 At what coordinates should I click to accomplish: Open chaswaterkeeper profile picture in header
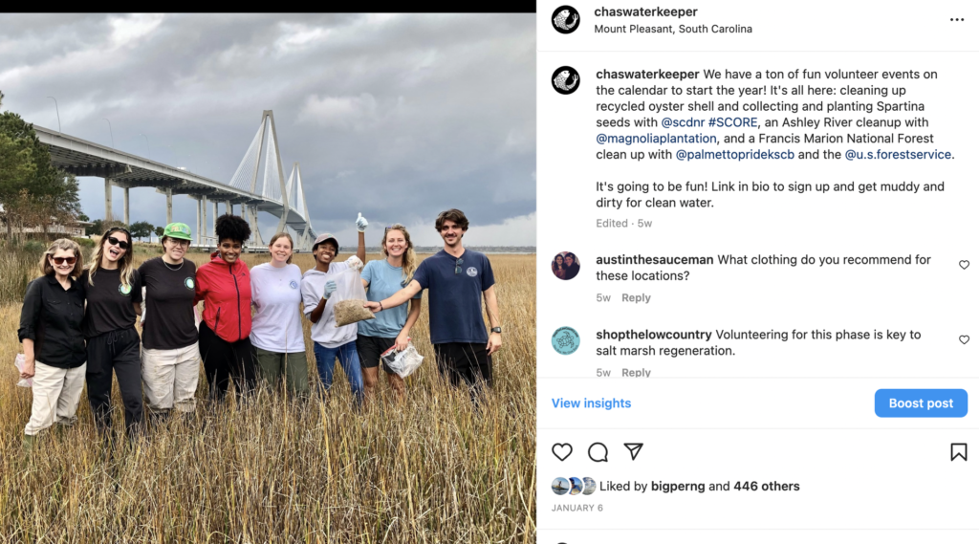pos(566,19)
